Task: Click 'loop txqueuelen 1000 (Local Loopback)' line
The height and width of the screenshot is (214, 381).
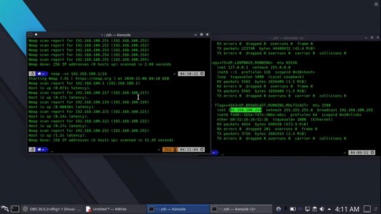Action: pos(260,77)
